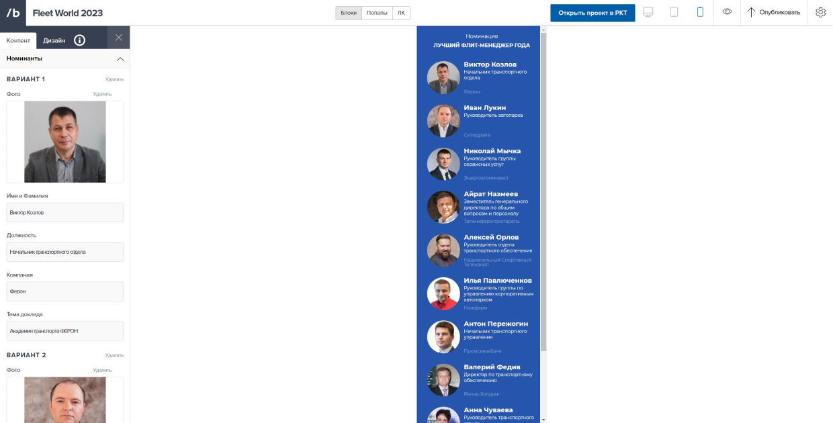The width and height of the screenshot is (833, 423).
Task: Select the Попапы view button
Action: coord(377,13)
